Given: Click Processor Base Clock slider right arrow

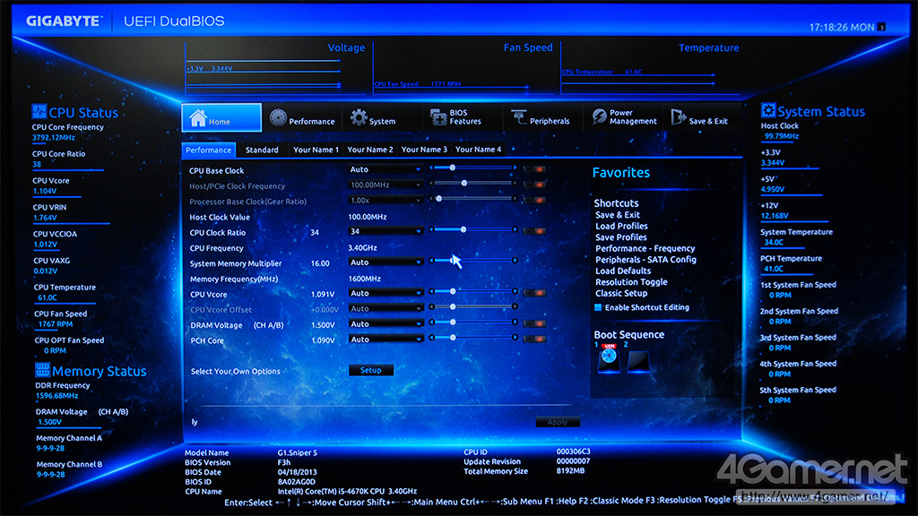Looking at the screenshot, I should coord(515,199).
